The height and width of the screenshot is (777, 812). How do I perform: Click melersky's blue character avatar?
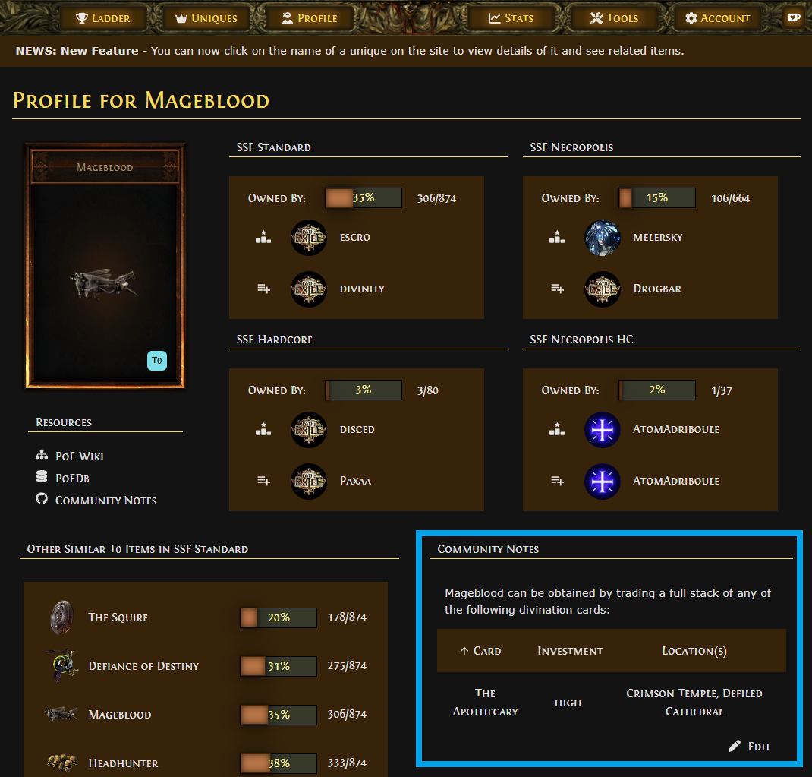pyautogui.click(x=603, y=238)
